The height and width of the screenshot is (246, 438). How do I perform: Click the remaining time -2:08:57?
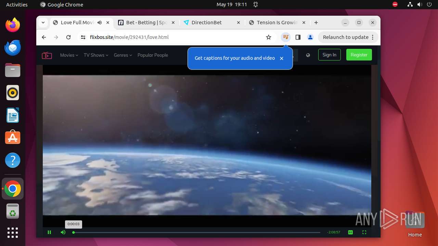pos(334,232)
